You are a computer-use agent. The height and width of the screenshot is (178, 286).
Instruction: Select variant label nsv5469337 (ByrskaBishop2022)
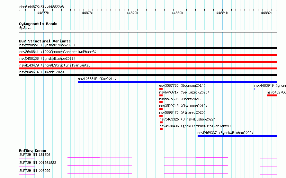pyautogui.click(x=226, y=133)
